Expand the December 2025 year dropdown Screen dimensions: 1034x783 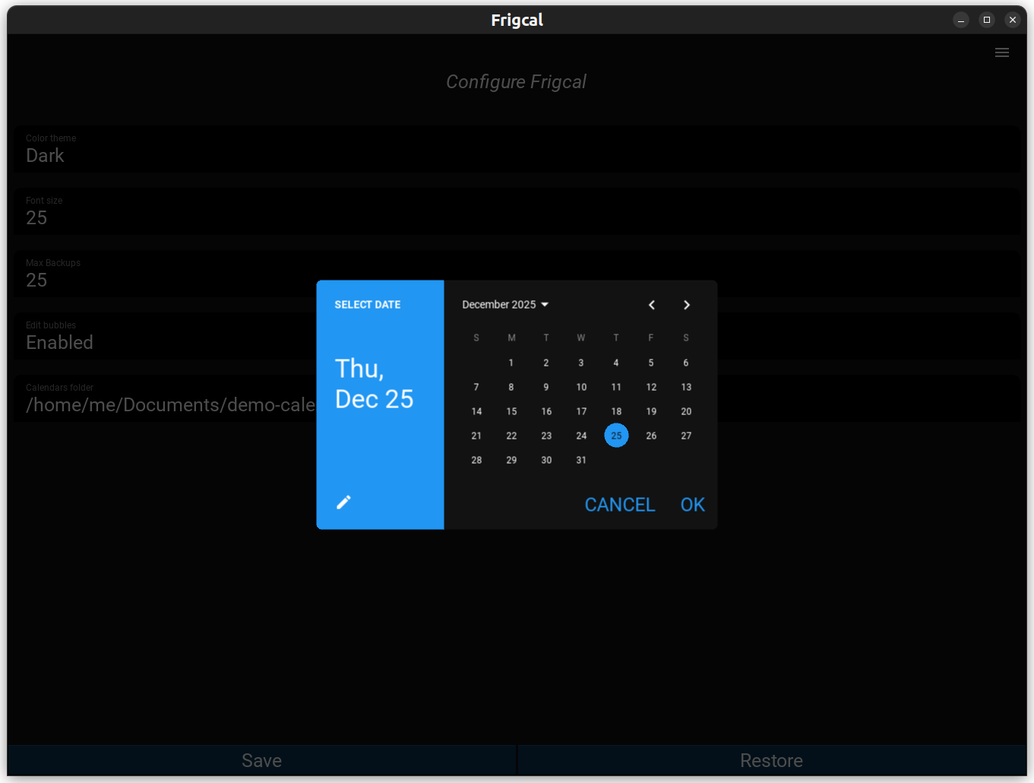click(x=505, y=305)
